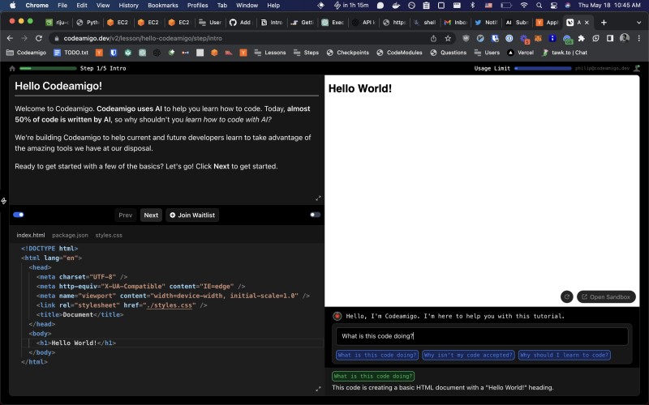Open the Chrome tab search chevron

pyautogui.click(x=639, y=23)
